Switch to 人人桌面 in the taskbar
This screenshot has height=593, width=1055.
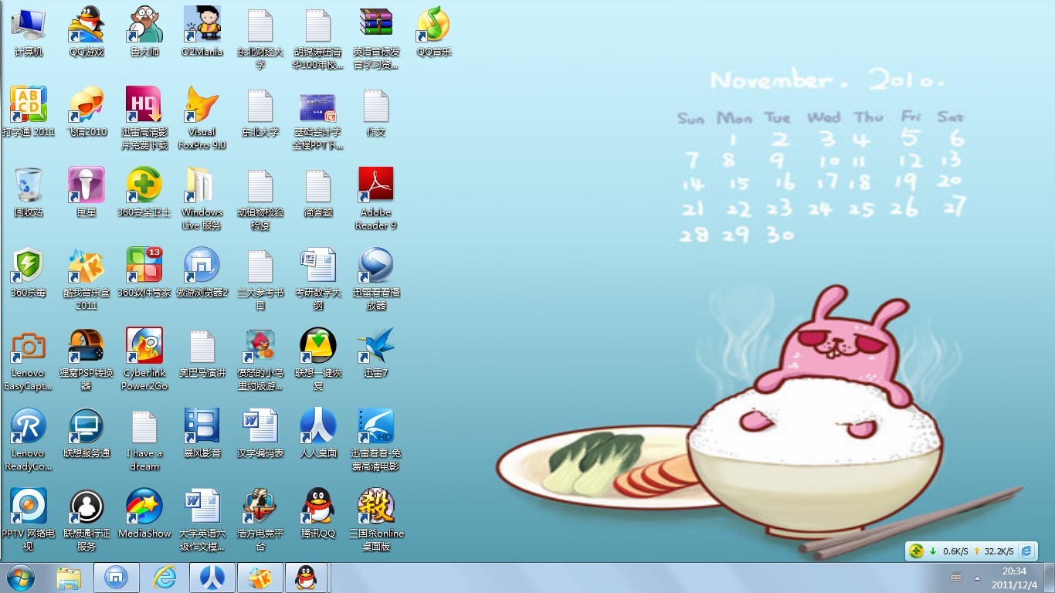[x=212, y=578]
